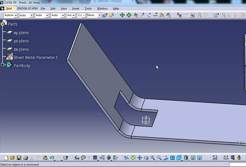Open the View mode cube dropdown arrow
The width and height of the screenshot is (246, 167).
pyautogui.click(x=182, y=160)
